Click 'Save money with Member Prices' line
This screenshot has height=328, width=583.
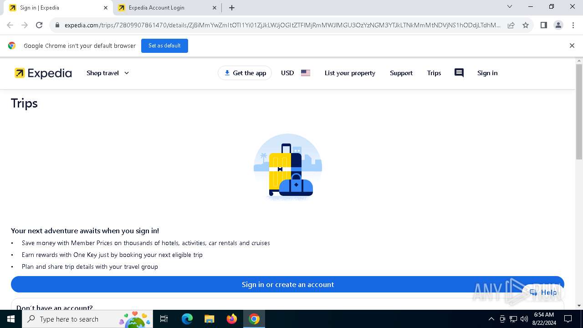pos(146,243)
